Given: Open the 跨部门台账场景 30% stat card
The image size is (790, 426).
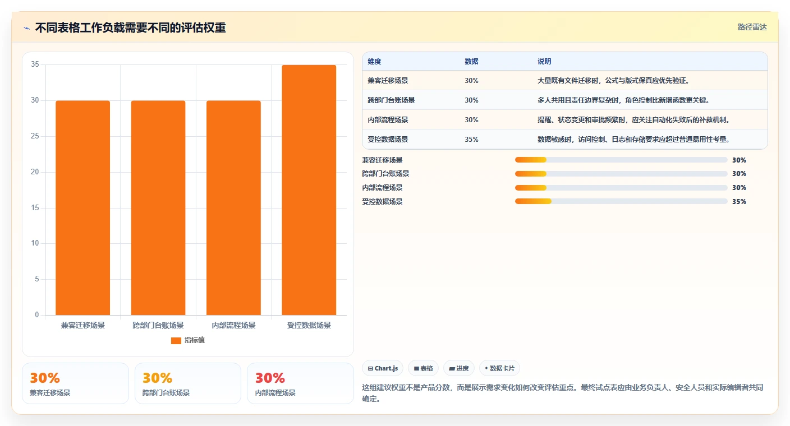Looking at the screenshot, I should point(188,383).
